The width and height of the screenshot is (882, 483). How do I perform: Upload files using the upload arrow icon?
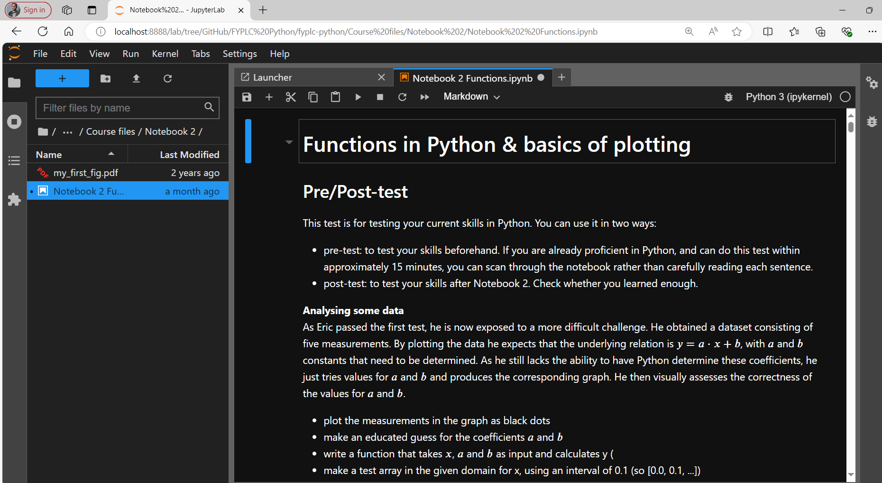pyautogui.click(x=136, y=79)
